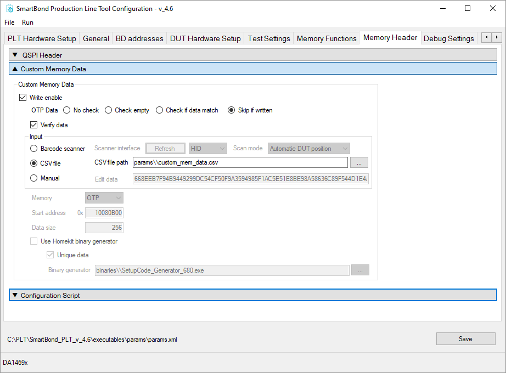Close the SmartBond configuration window
Viewport: 506px width, 373px height.
(x=493, y=9)
